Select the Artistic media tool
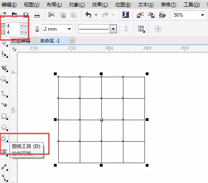Screen dimensions: 208x183 4,105
